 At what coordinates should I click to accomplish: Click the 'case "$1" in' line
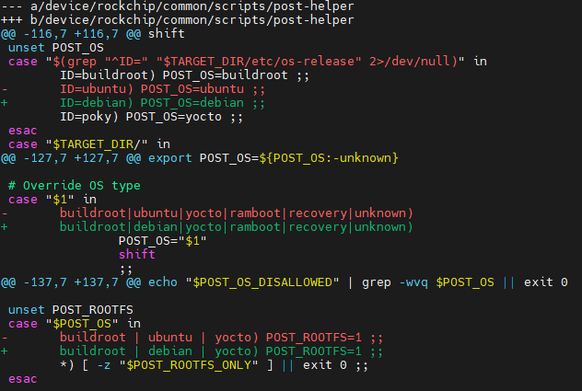52,200
